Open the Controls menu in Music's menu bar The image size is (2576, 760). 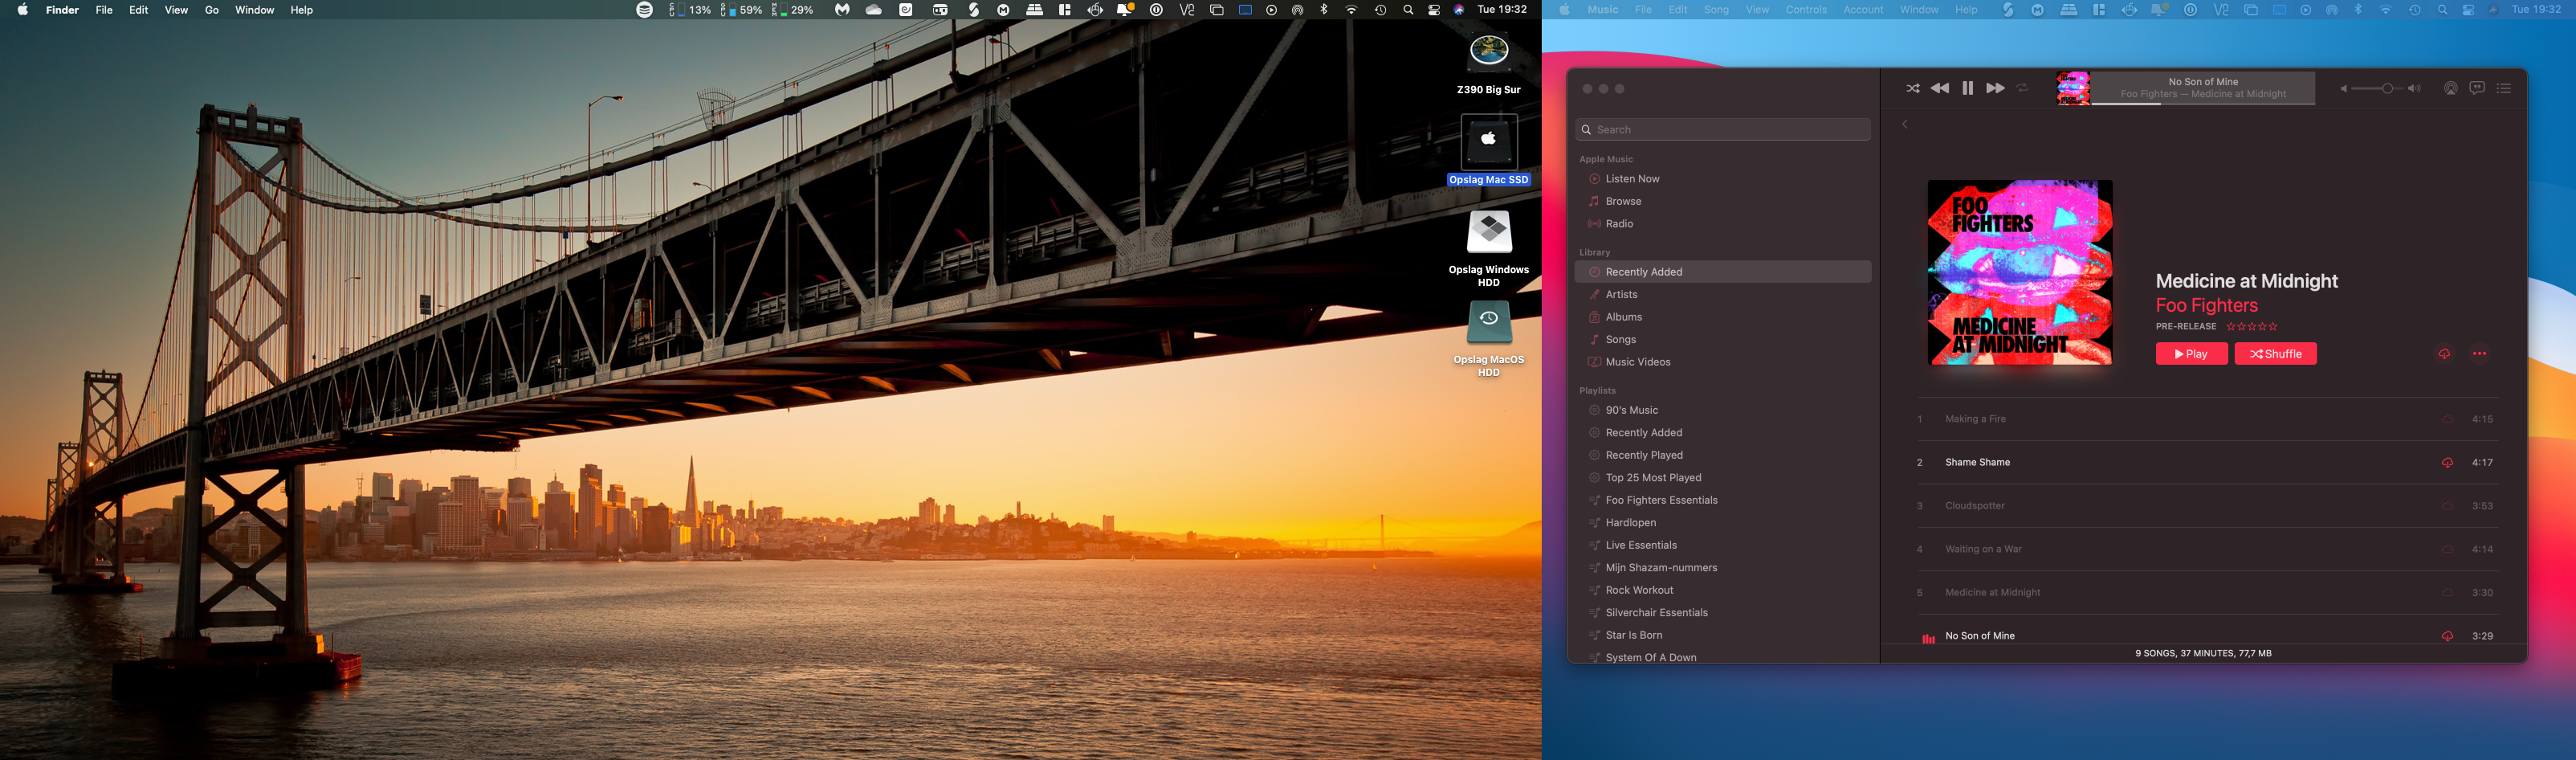click(x=1806, y=10)
